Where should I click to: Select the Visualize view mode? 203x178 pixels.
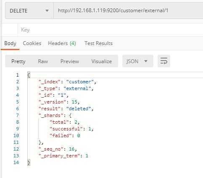click(x=102, y=61)
